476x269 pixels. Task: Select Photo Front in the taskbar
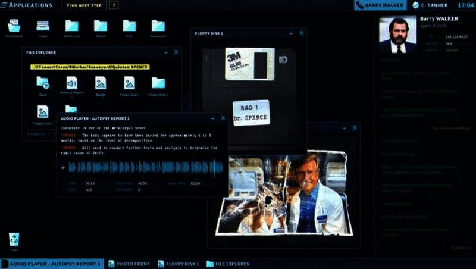(x=130, y=264)
